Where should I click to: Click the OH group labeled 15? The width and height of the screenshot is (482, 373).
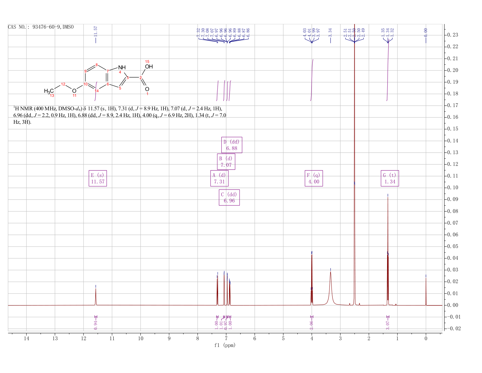(149, 66)
